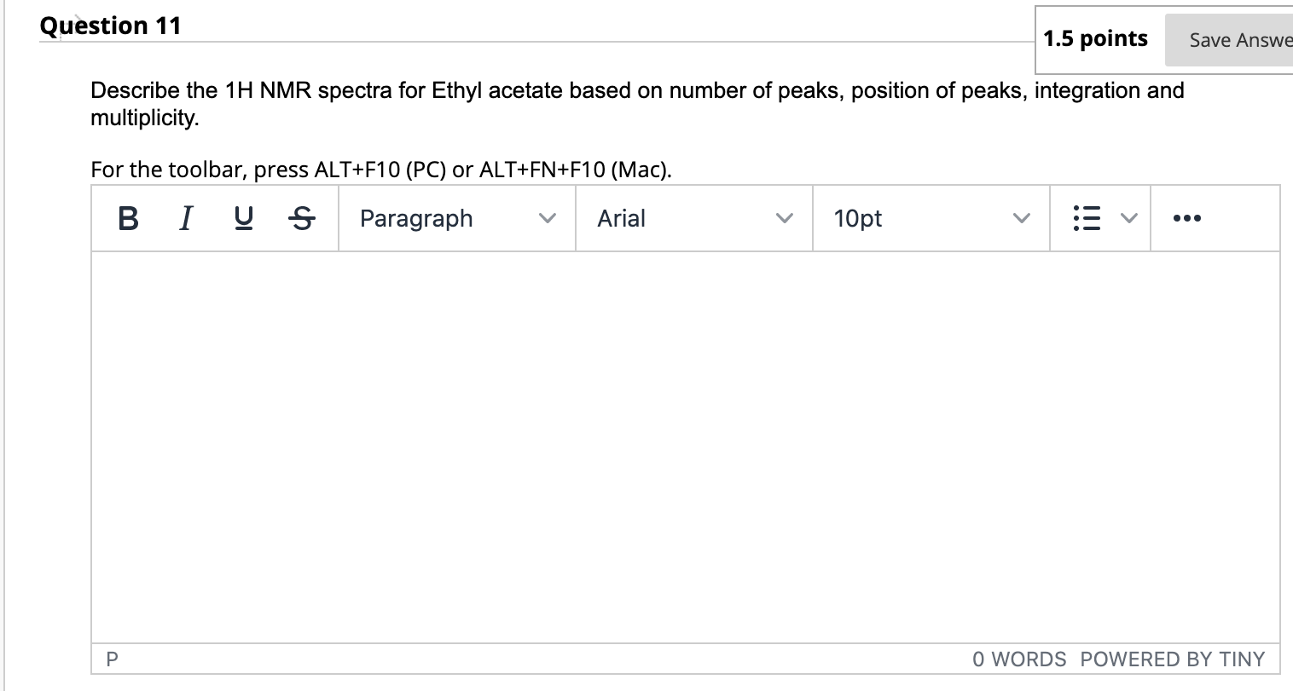
Task: Open the POWERED BY TINY link
Action: tap(1172, 659)
